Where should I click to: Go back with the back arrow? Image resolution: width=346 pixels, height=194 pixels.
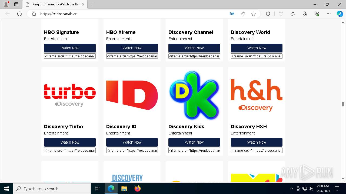(x=8, y=14)
